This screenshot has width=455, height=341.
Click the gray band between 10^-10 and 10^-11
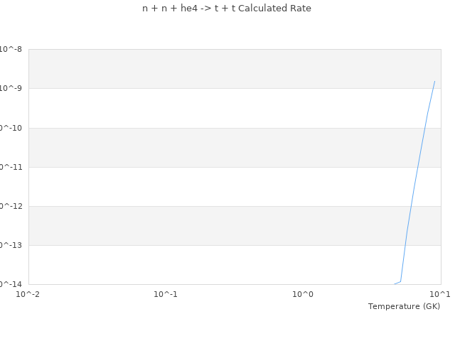(213, 147)
